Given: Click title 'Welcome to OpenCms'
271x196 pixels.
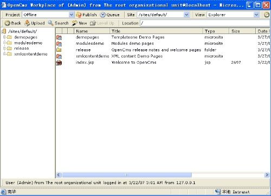Looking at the screenshot, I should 134,63.
